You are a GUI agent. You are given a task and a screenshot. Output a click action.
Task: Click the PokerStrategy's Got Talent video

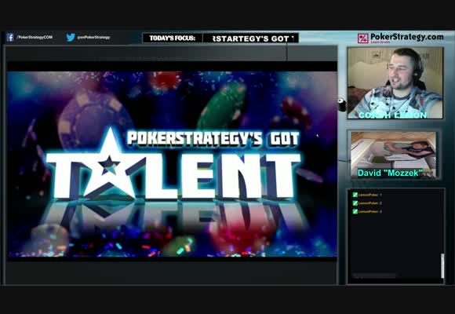coord(172,164)
